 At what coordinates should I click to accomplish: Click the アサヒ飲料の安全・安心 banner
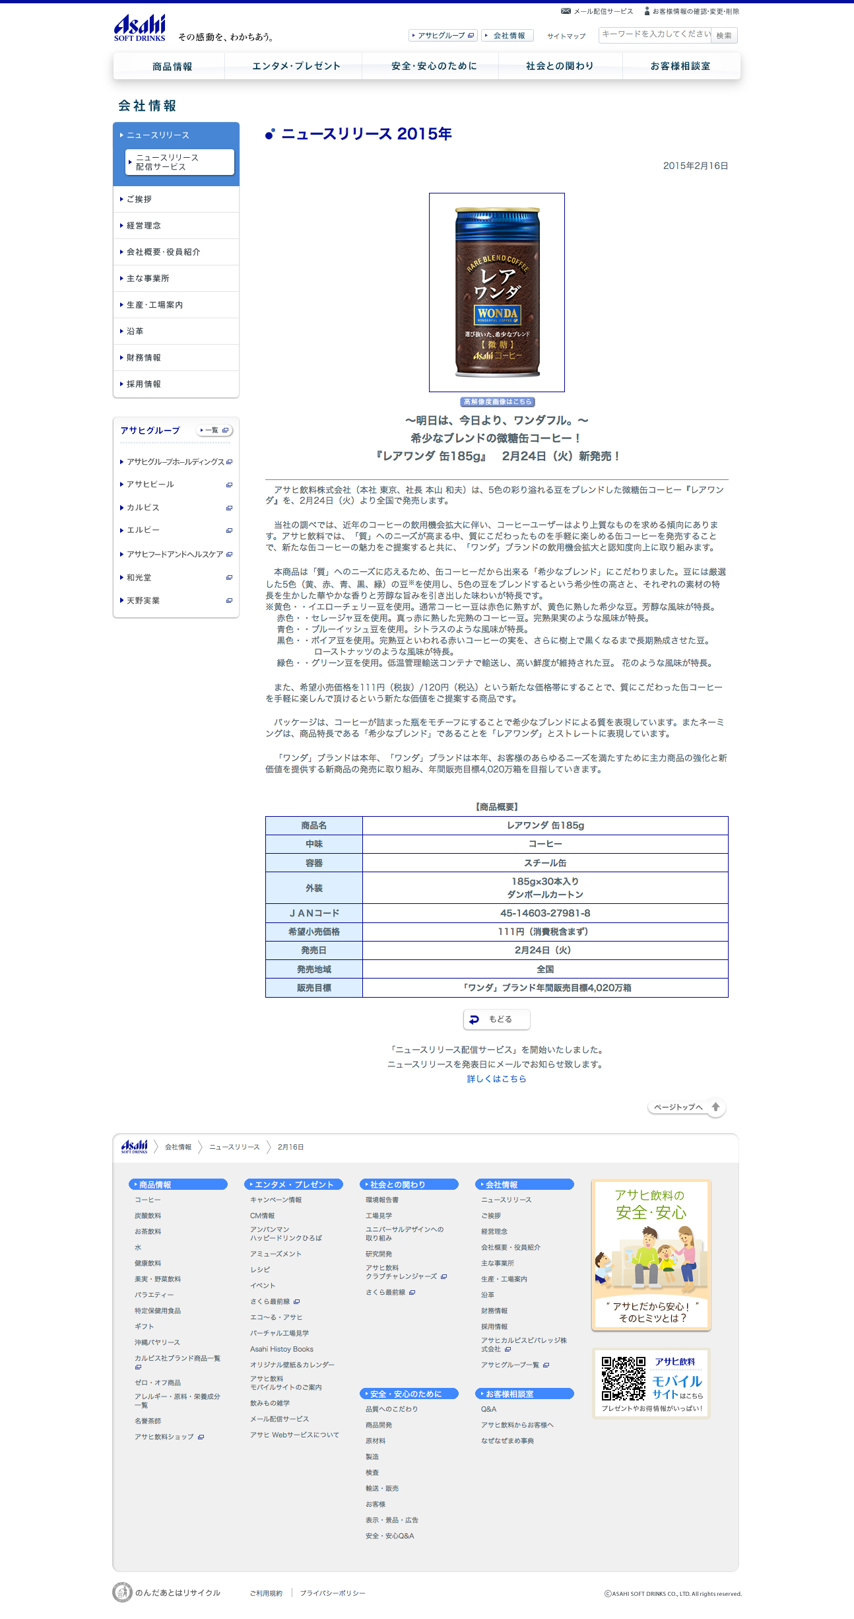click(x=651, y=1255)
